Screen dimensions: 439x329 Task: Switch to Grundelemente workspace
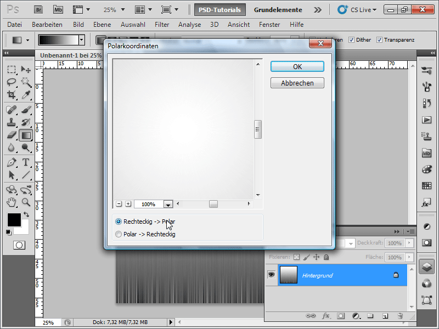point(278,10)
